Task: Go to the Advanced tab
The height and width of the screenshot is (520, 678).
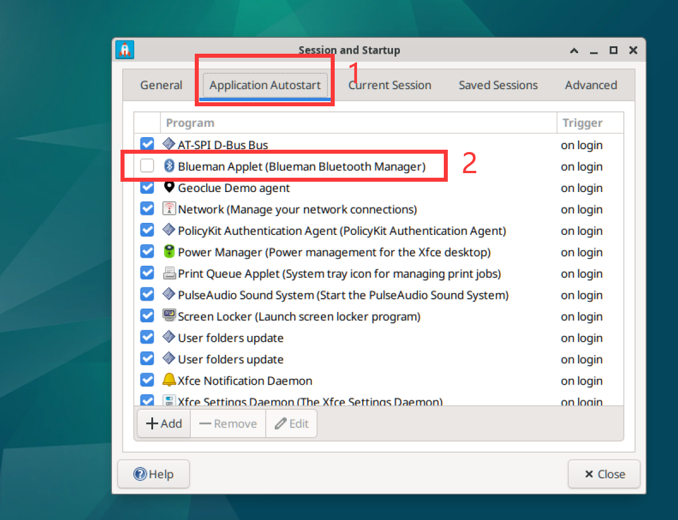Action: pyautogui.click(x=591, y=85)
